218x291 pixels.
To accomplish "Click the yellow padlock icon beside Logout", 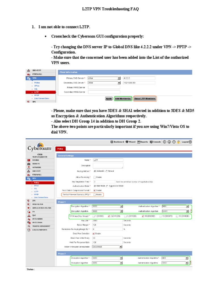I will tap(178, 142).
